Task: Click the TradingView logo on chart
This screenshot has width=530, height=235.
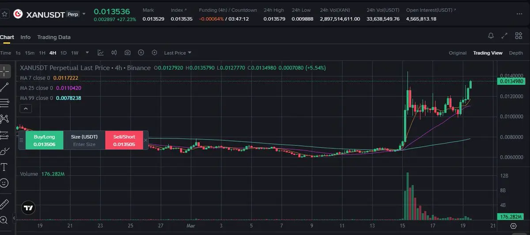Action: pos(29,208)
